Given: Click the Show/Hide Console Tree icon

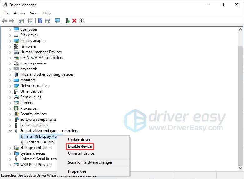Looking at the screenshot, I should pos(21,21).
